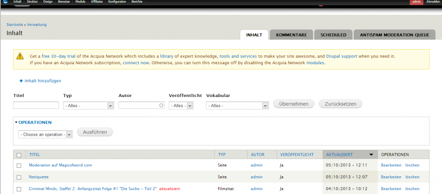Select the Netiquette row checkbox
This screenshot has height=194, width=442.
[19, 177]
